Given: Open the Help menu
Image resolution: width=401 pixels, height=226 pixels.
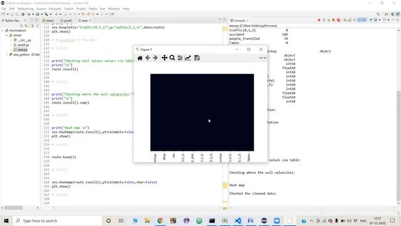Looking at the screenshot, I should [x=126, y=9].
